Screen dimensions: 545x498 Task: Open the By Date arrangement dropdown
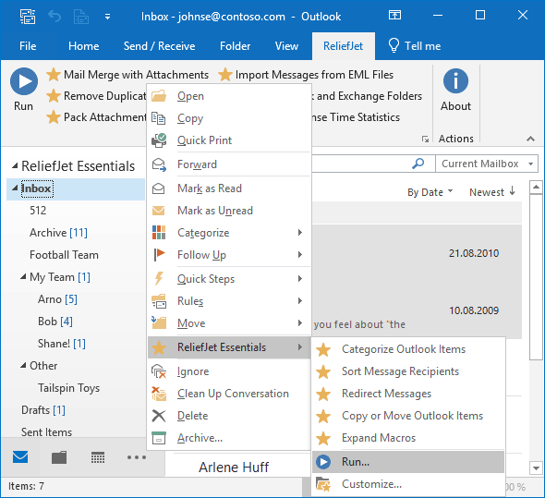[x=430, y=192]
